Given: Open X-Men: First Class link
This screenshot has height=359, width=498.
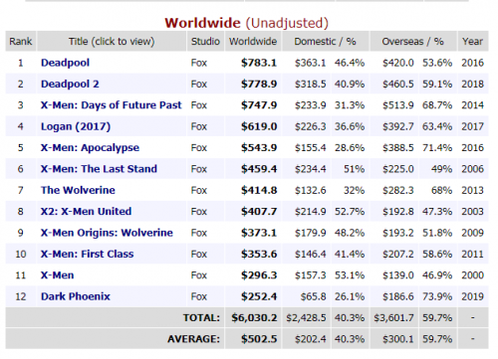Looking at the screenshot, I should [x=87, y=254].
